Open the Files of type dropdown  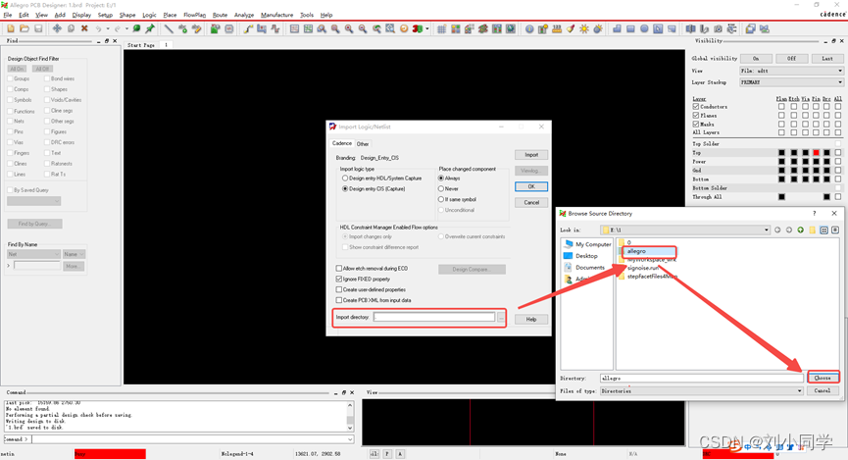(x=799, y=390)
